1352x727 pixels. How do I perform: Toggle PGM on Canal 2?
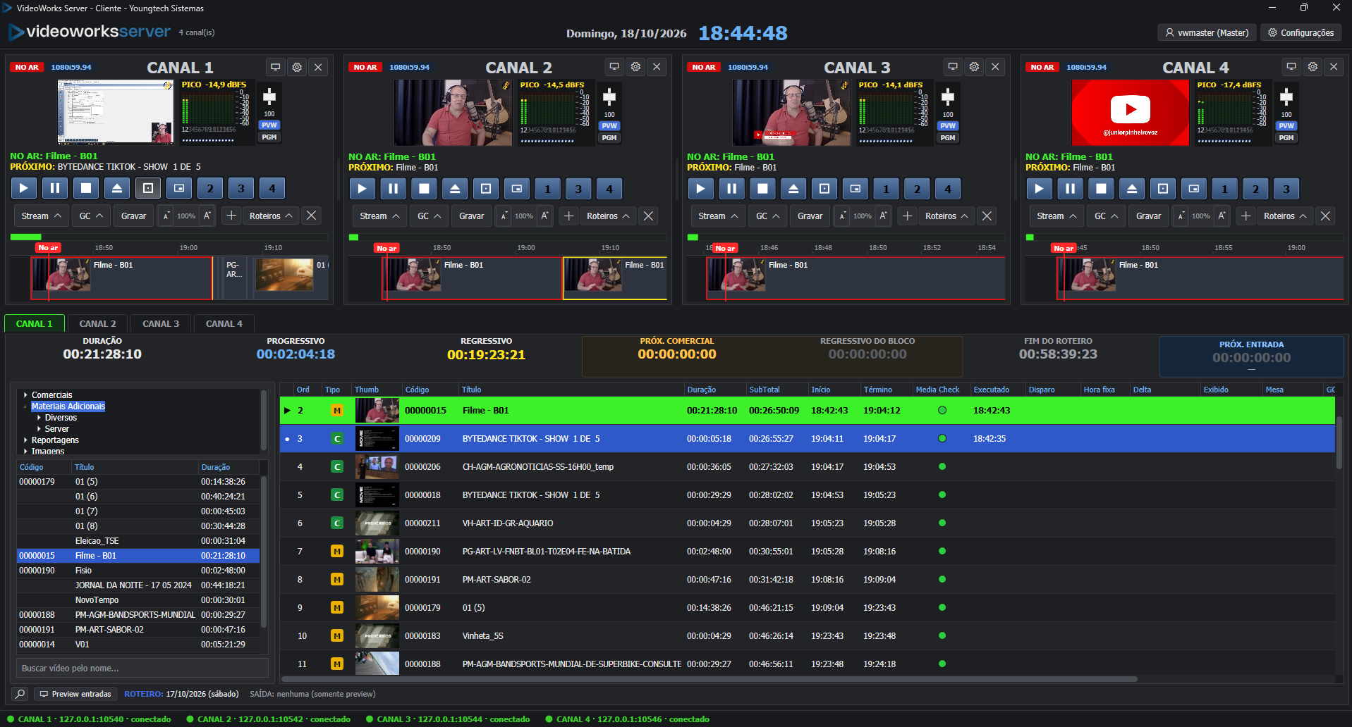coord(609,138)
